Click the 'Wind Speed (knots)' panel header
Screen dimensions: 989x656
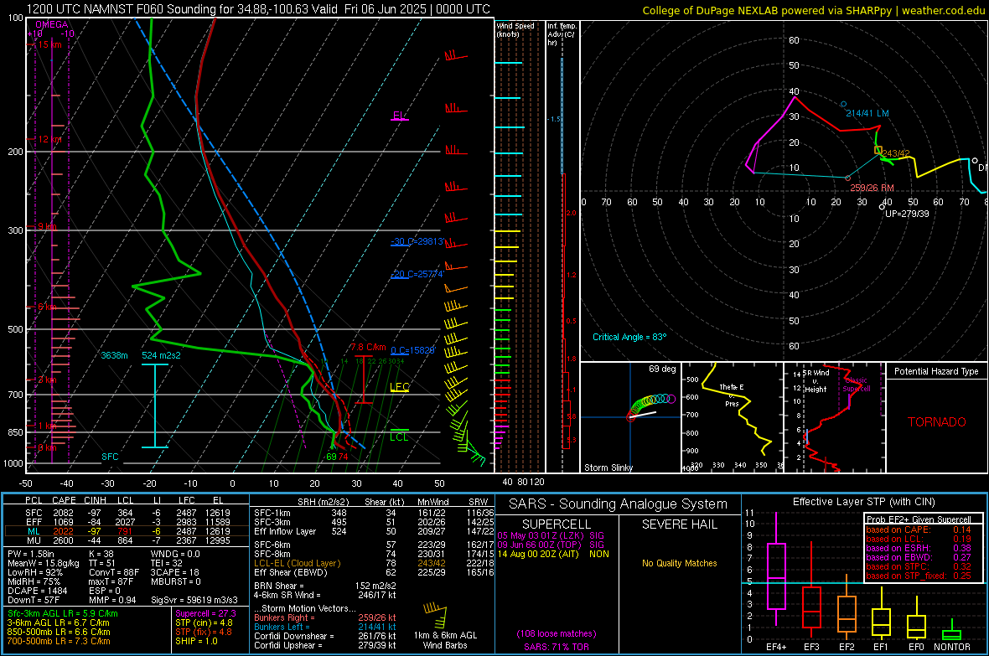[515, 30]
